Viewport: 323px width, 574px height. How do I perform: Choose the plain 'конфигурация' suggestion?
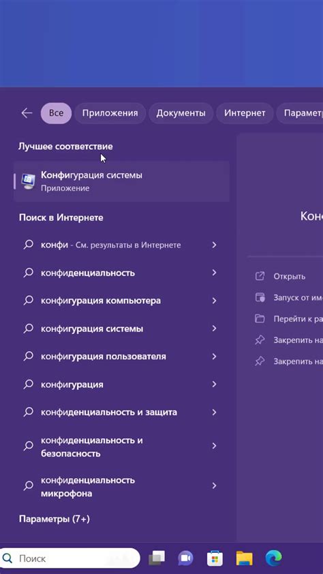72,384
